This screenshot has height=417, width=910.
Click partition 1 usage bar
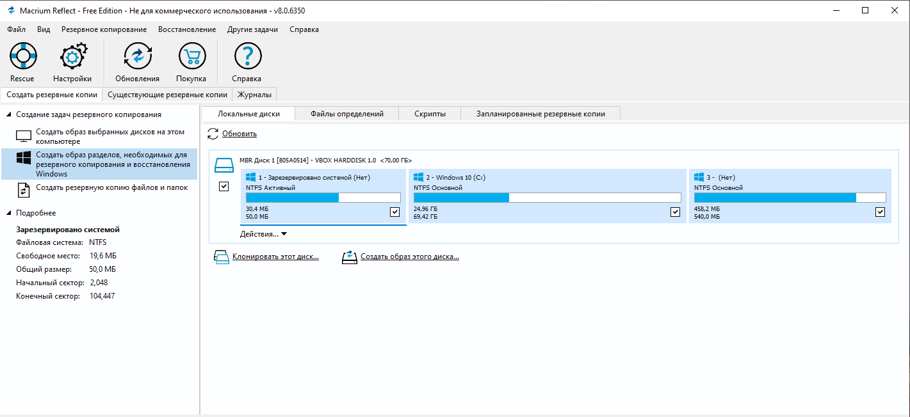(323, 198)
